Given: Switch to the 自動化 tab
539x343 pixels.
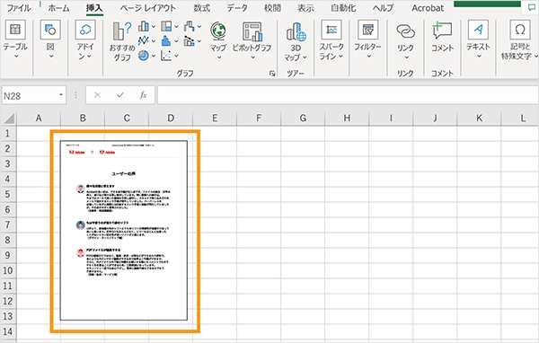Looking at the screenshot, I should (x=343, y=7).
